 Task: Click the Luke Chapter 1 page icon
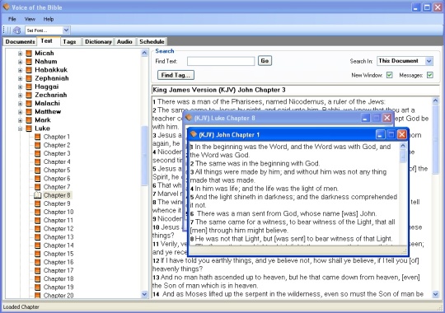[x=37, y=137]
